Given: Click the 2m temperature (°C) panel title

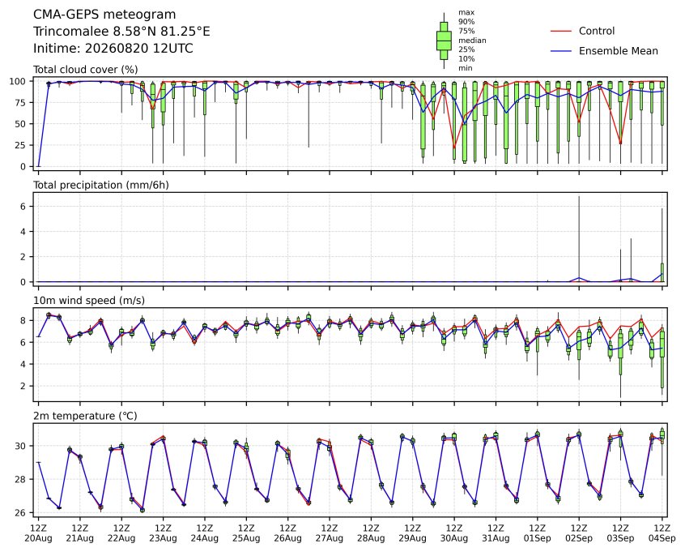Looking at the screenshot, I should [x=85, y=416].
